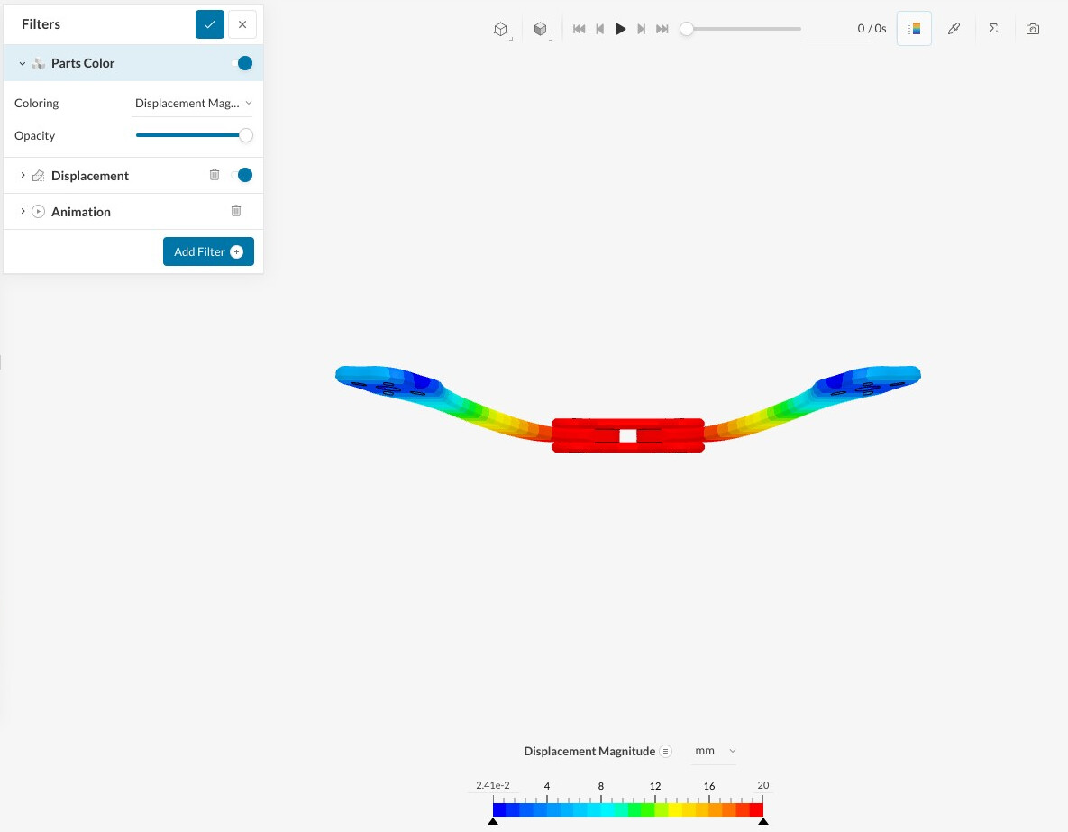The width and height of the screenshot is (1068, 832).
Task: Open the statistics sigma tool
Action: click(x=994, y=29)
